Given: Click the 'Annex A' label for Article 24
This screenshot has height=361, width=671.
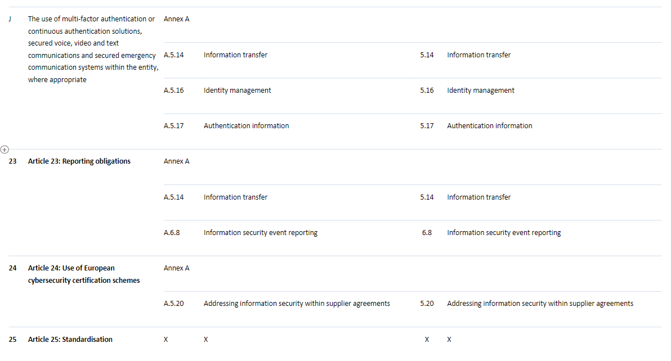Looking at the screenshot, I should [x=176, y=268].
